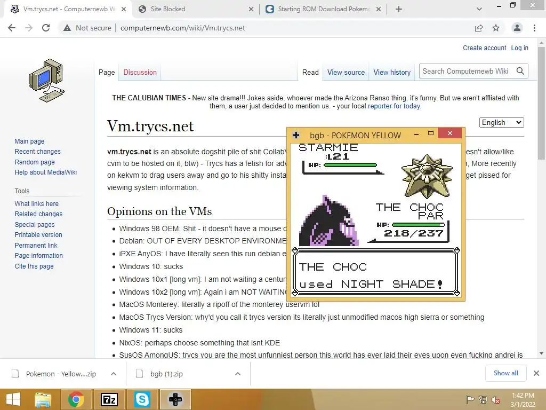
Task: Switch to Starting ROM Download tab
Action: tap(323, 9)
